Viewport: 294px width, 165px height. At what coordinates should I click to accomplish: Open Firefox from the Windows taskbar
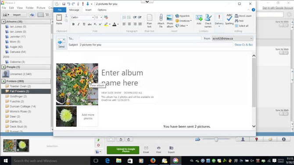[x=153, y=161]
